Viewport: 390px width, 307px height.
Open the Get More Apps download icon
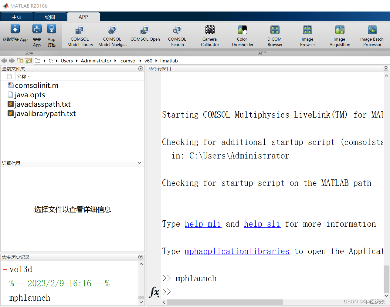tap(15, 29)
